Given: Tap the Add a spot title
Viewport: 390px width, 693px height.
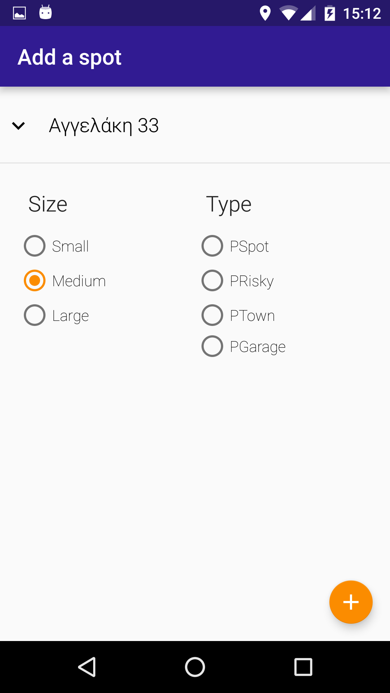Looking at the screenshot, I should [x=70, y=57].
